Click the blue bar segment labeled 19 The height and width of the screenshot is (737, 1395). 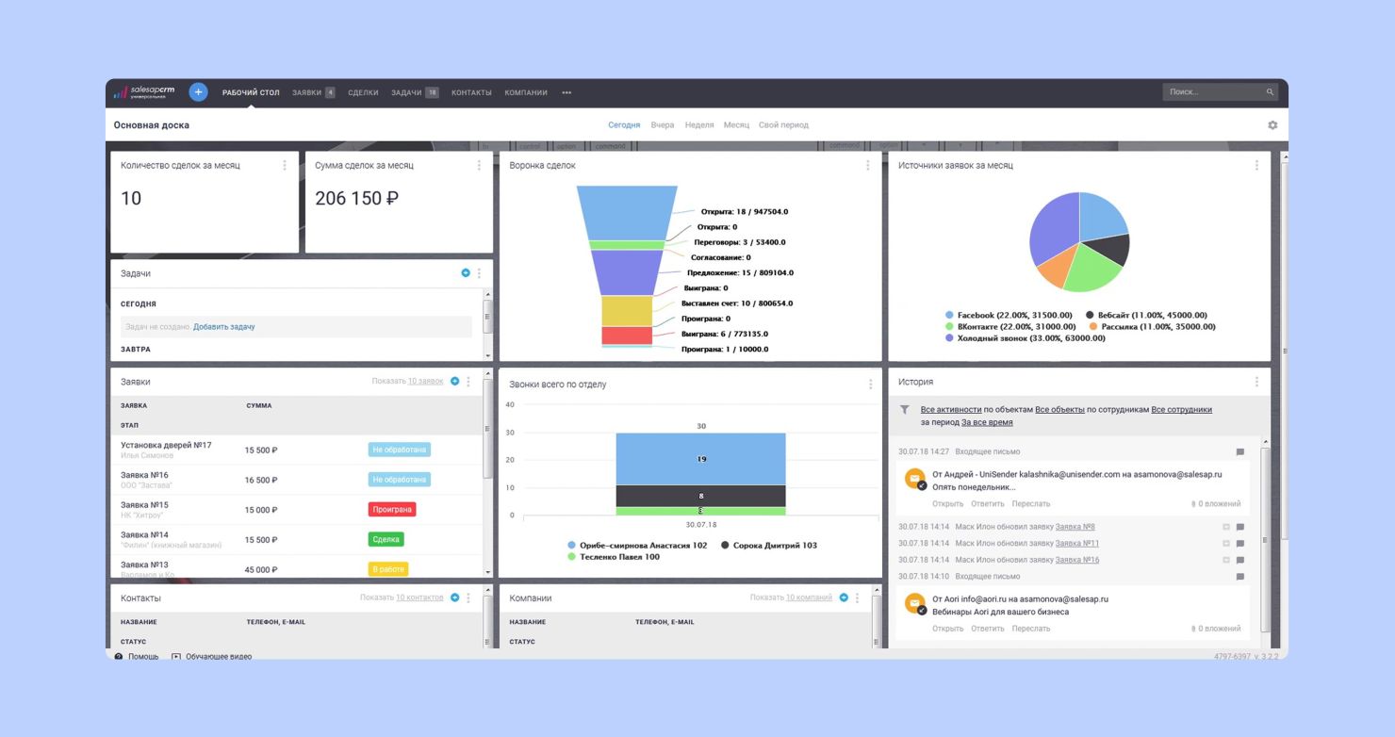coord(700,459)
